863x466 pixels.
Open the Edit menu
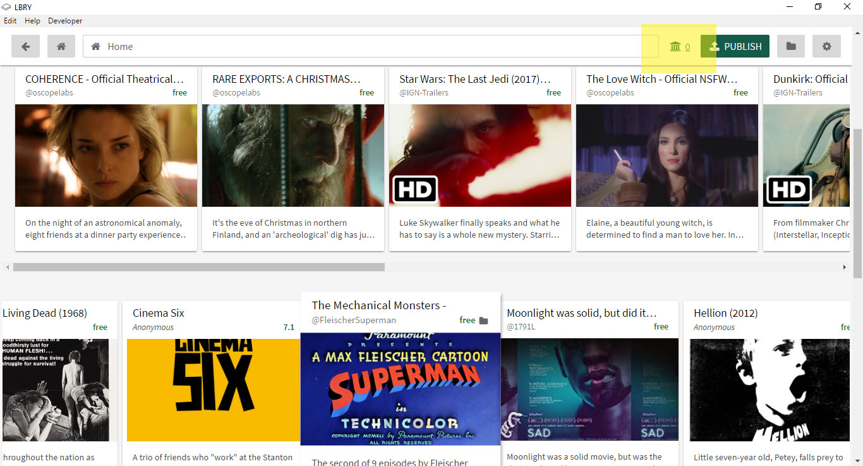point(10,21)
